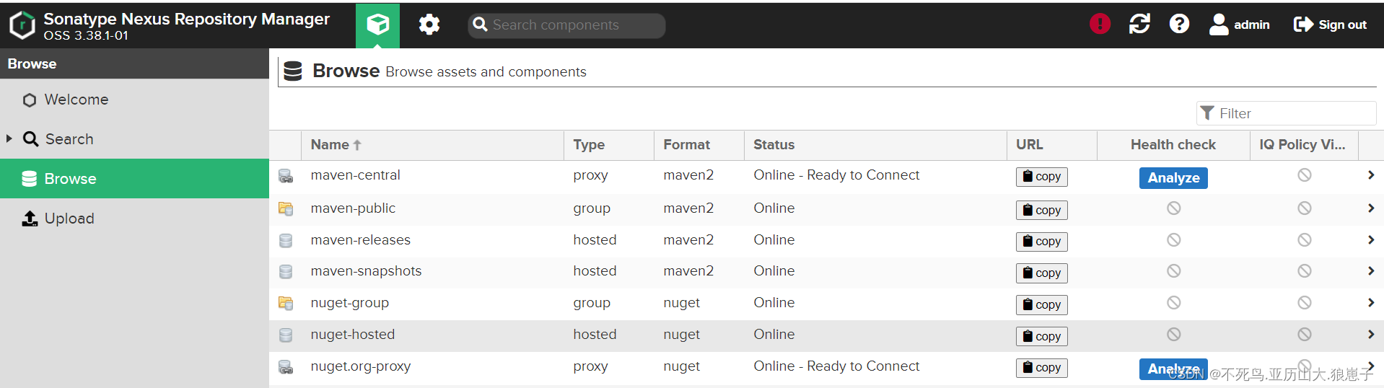Viewport: 1384px width, 388px height.
Task: Click maven-snapshots IQ policy disabled icon
Action: [1304, 271]
